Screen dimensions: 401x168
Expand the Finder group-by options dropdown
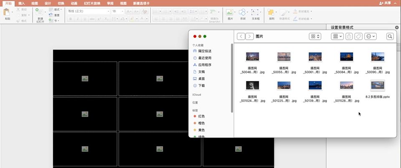click(x=337, y=37)
